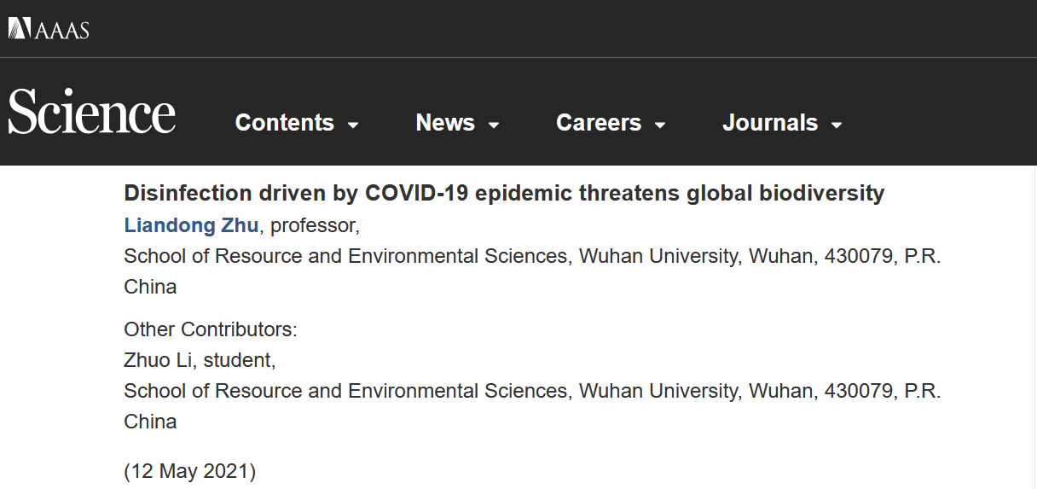Click China under Zhuo Li's affiliation
The image size is (1037, 489).
150,422
